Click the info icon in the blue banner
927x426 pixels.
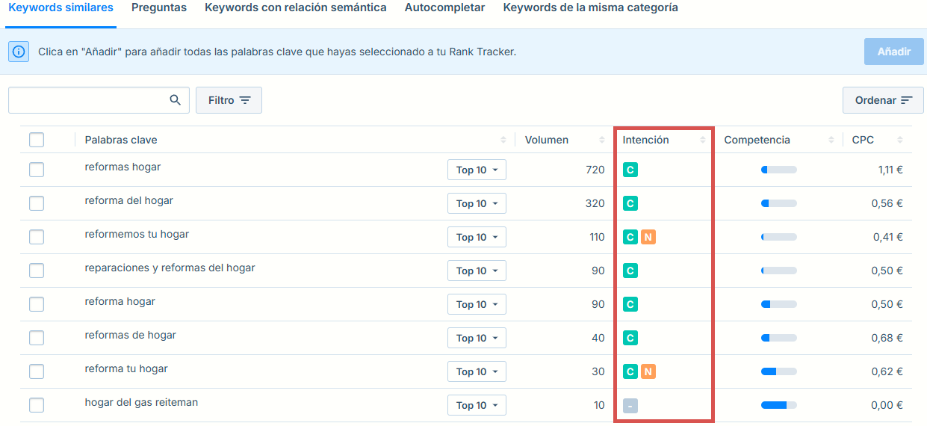(x=19, y=52)
